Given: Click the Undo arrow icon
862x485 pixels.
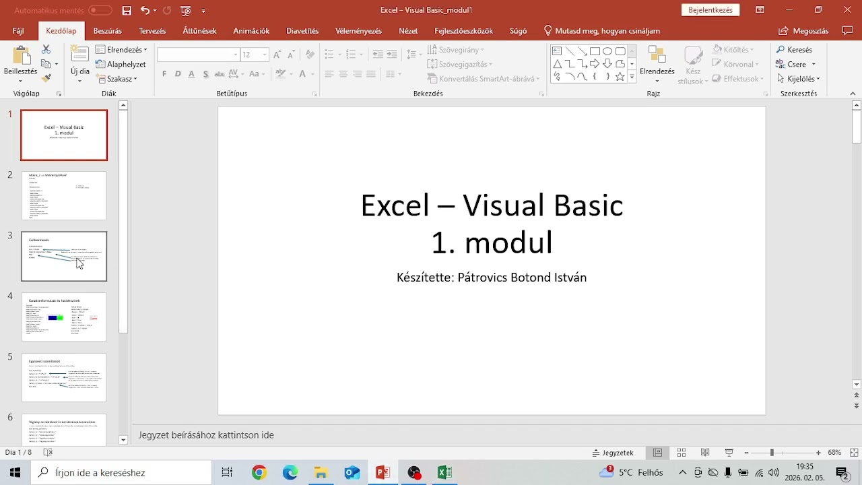Looking at the screenshot, I should pos(145,10).
